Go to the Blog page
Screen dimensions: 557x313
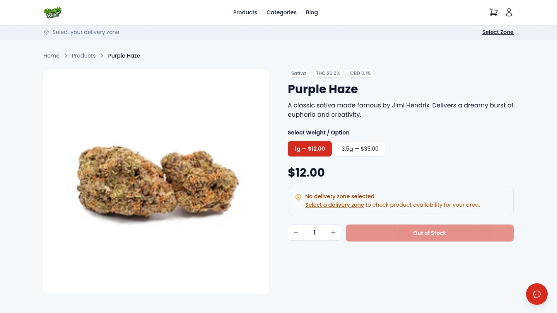point(312,12)
